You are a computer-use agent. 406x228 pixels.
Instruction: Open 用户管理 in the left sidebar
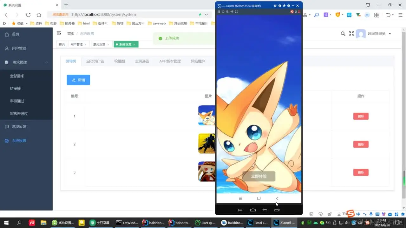tap(26, 48)
